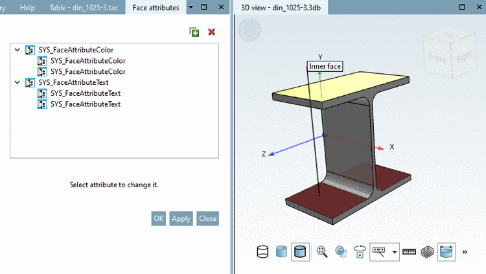Collapse the SYS_FaceAttributeColor tree group
Viewport: 486px width, 274px height.
click(17, 50)
